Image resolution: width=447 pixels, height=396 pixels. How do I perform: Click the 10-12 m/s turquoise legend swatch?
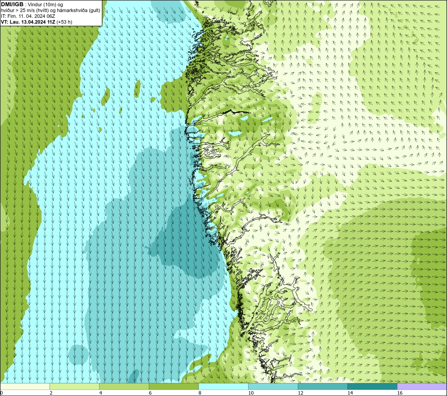(273, 387)
